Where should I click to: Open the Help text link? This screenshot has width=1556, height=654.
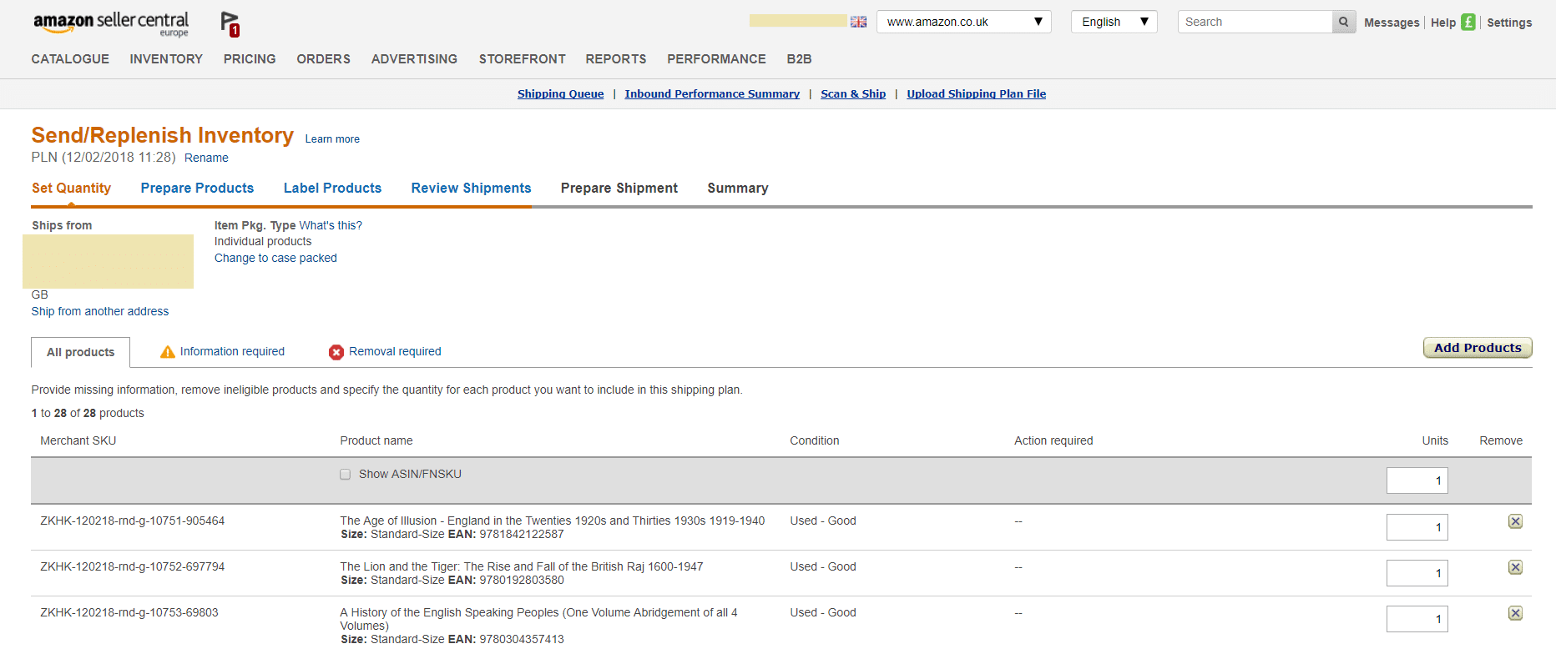(x=1443, y=23)
